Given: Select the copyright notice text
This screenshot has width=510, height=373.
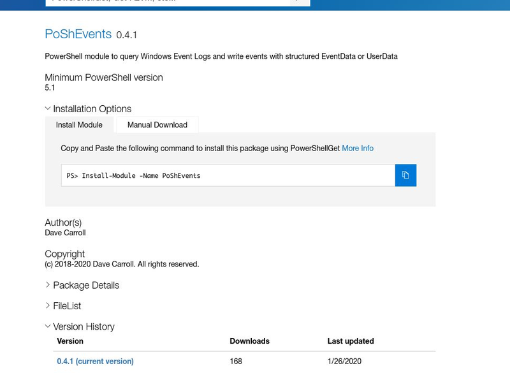Looking at the screenshot, I should pyautogui.click(x=122, y=264).
